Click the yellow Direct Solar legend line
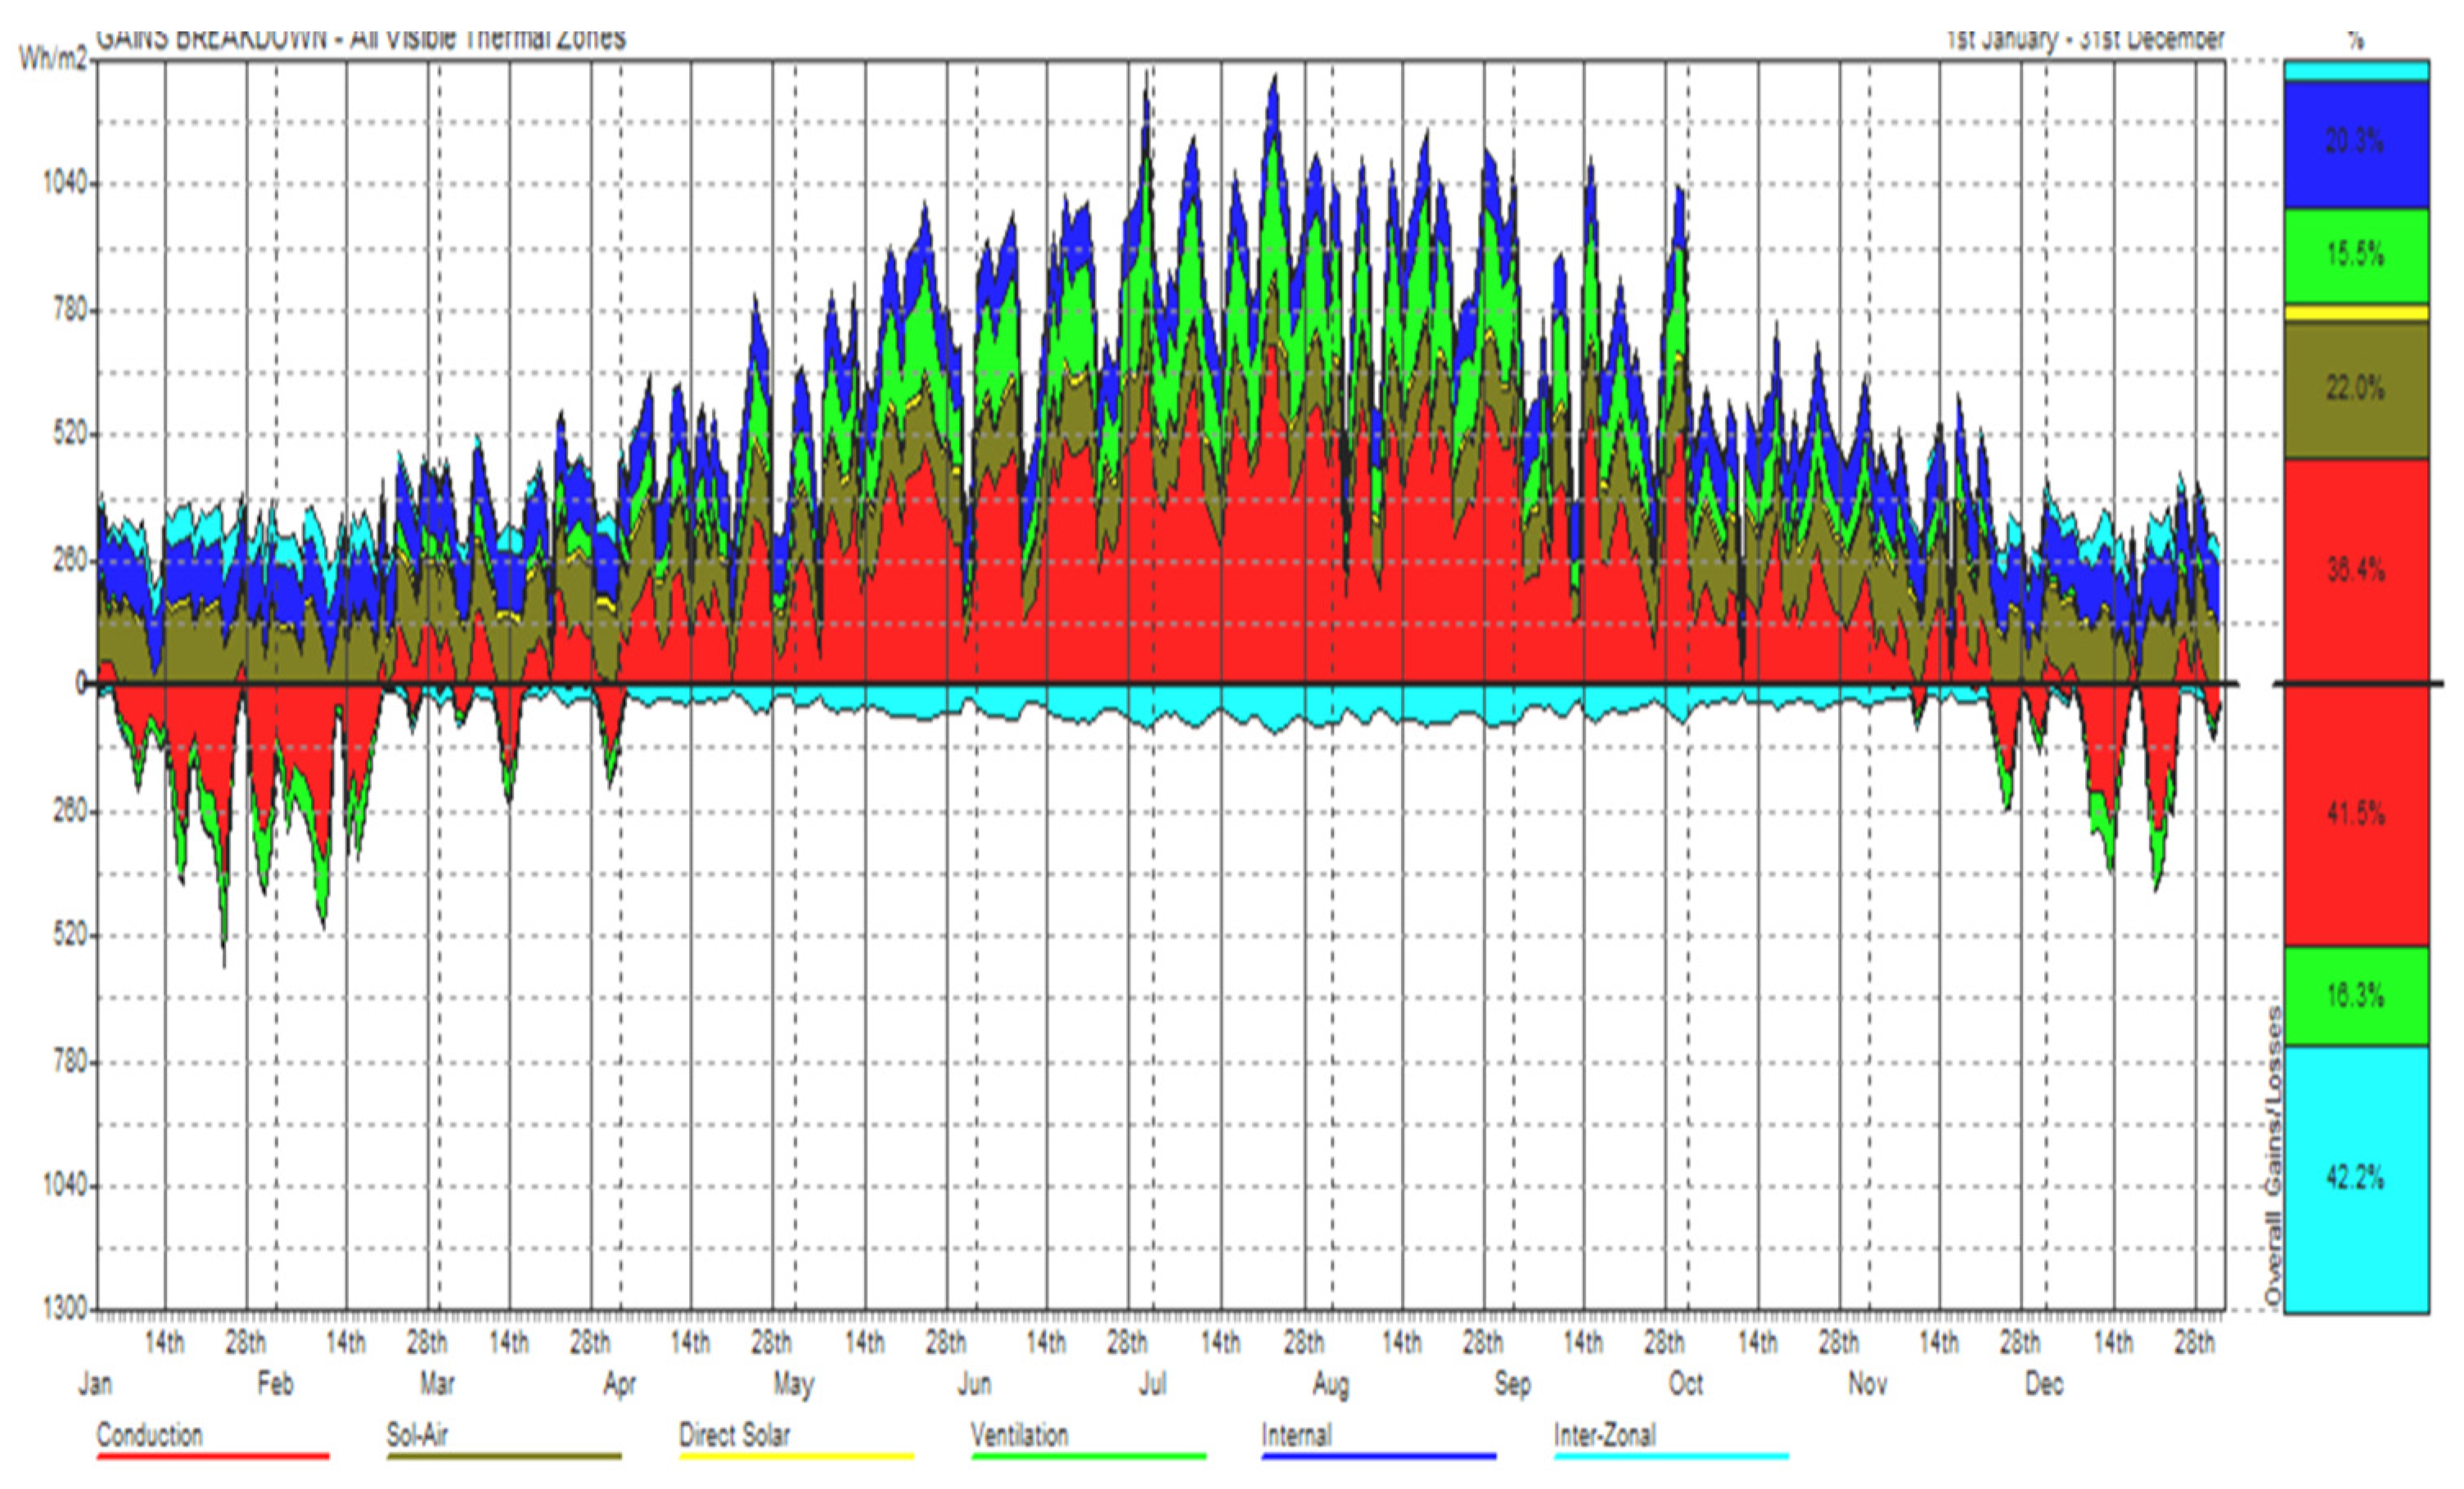This screenshot has height=1489, width=2464. [796, 1456]
